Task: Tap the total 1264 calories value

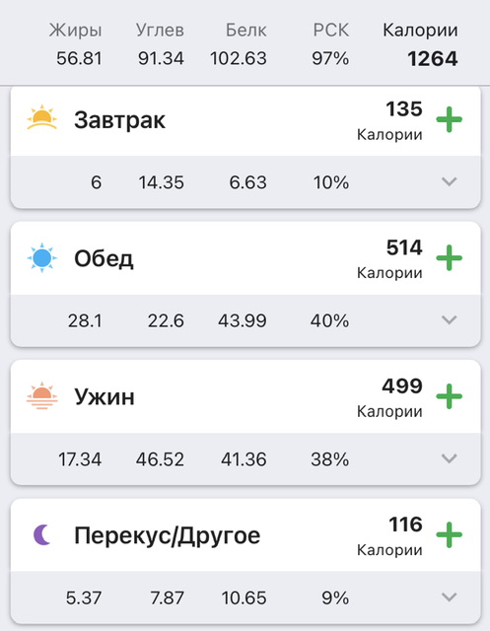Action: click(433, 59)
